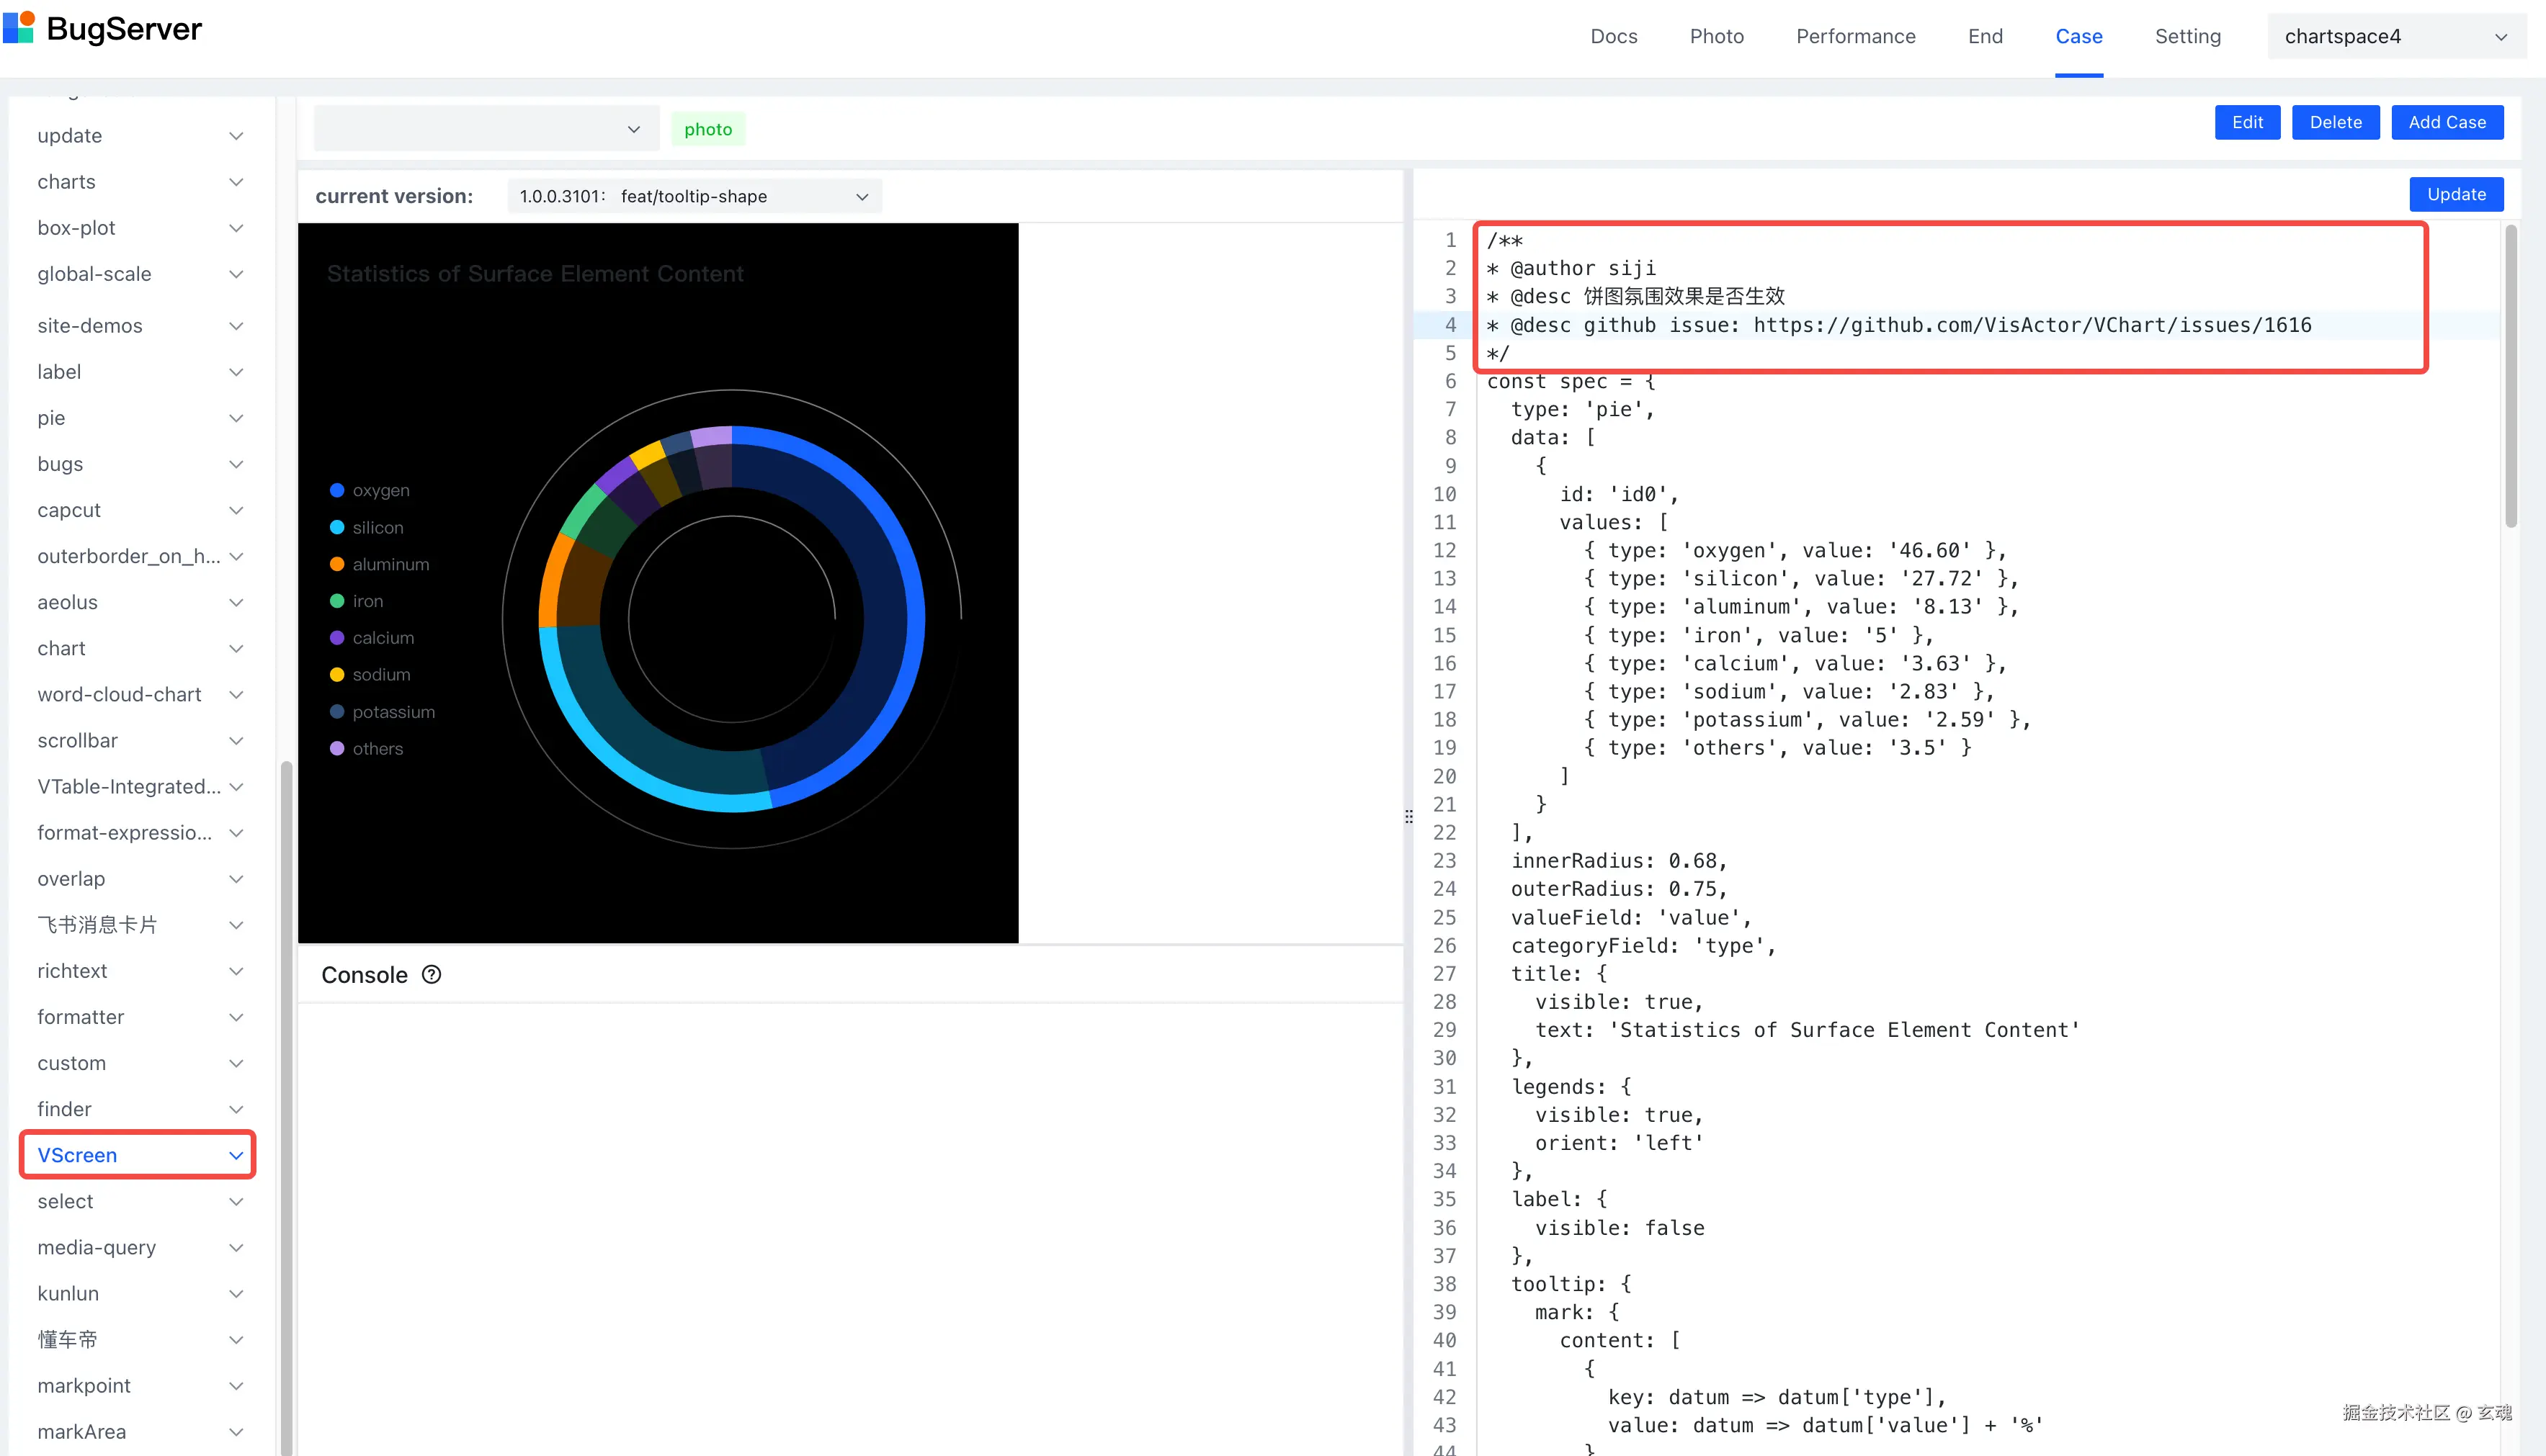
Task: Click the chevron arrow next to pie
Action: point(236,418)
